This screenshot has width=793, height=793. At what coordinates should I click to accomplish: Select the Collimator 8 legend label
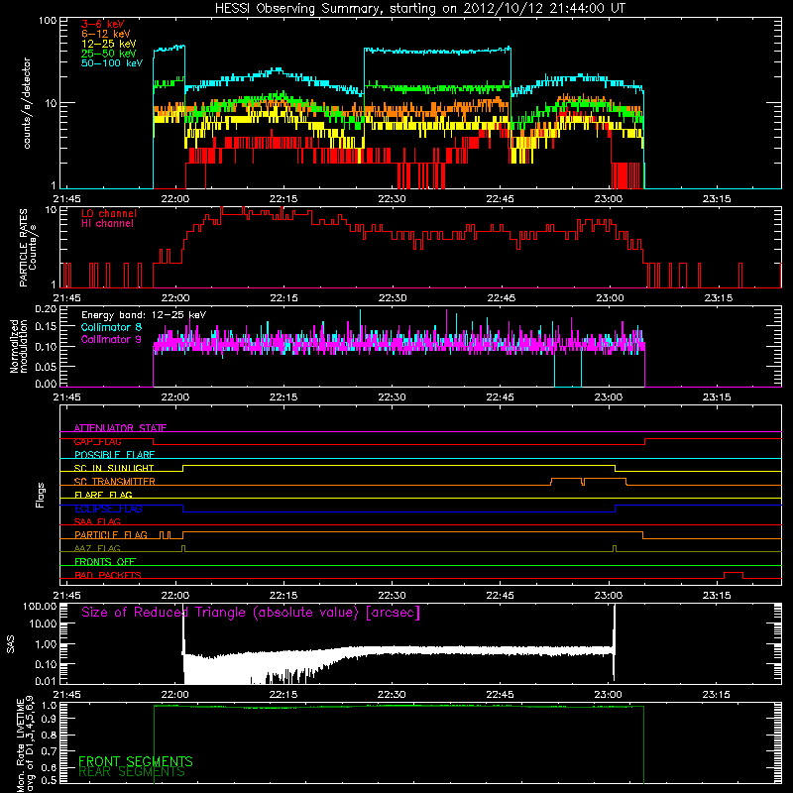[111, 327]
